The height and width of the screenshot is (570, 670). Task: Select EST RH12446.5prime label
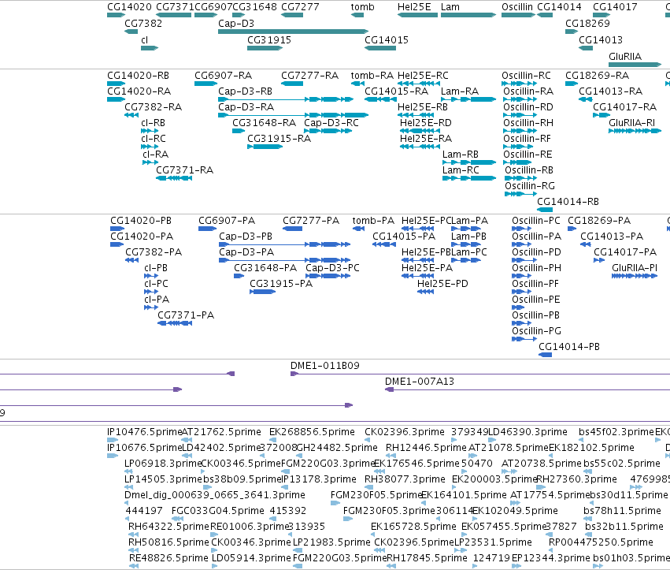[426, 448]
